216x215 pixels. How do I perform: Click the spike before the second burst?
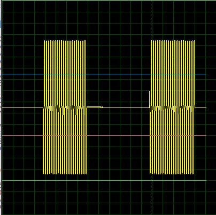[149, 98]
